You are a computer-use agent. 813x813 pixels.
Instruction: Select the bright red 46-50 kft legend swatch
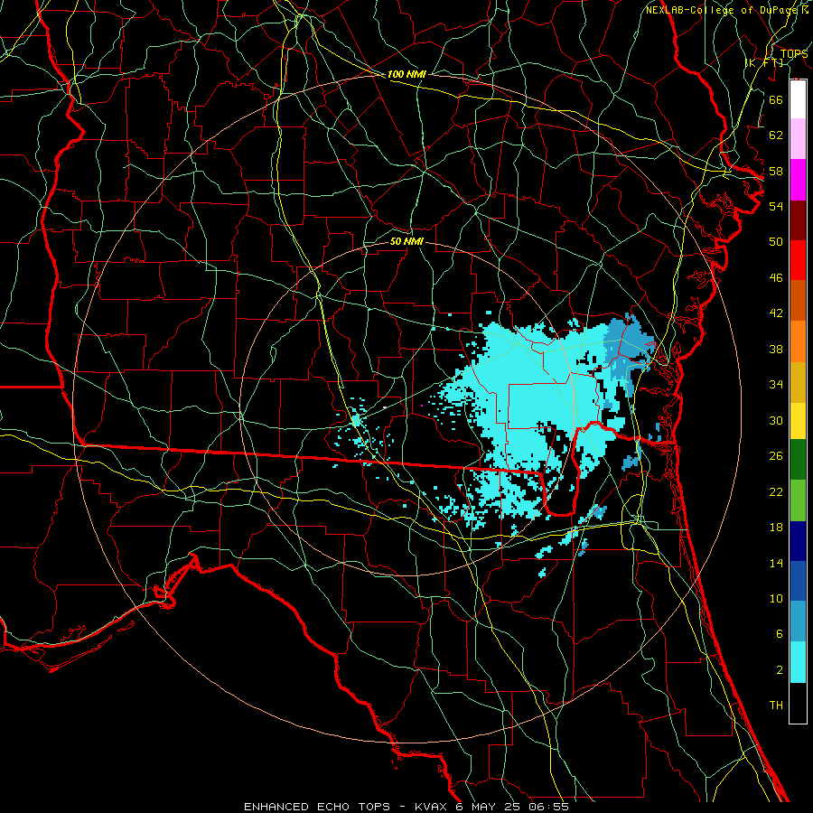coord(798,260)
